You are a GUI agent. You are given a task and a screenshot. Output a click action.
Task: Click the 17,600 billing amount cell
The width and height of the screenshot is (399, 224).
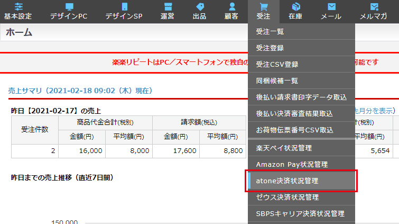176,151
